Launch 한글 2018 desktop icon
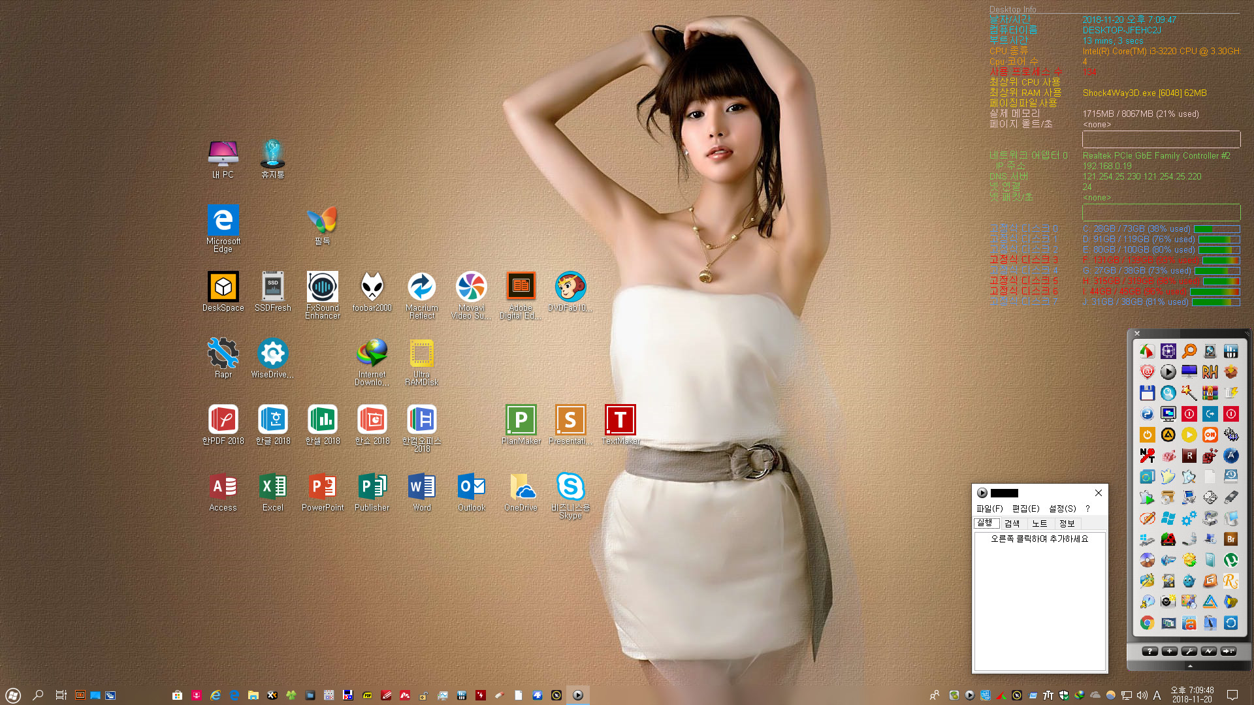This screenshot has height=705, width=1254. tap(272, 425)
